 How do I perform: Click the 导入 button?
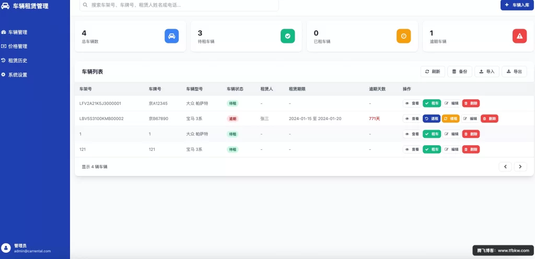point(487,72)
